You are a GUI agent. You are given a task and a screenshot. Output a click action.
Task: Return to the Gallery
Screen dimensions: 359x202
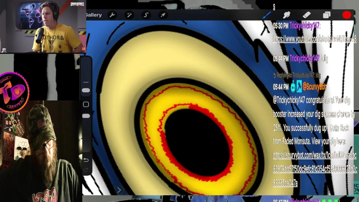pos(94,15)
